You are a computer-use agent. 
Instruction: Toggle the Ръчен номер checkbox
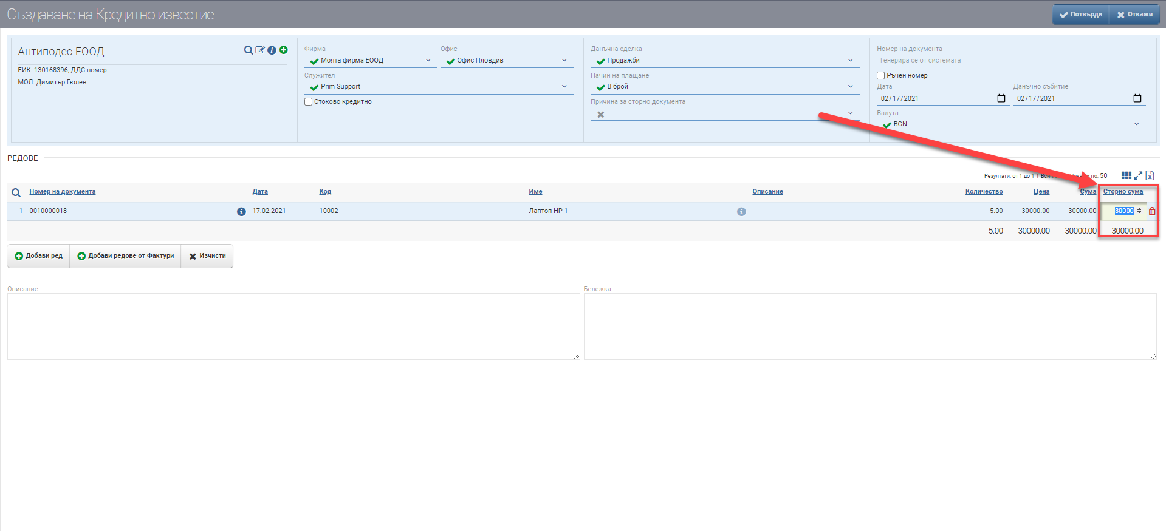(880, 76)
